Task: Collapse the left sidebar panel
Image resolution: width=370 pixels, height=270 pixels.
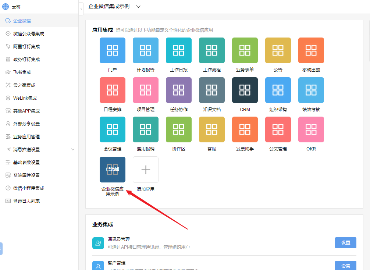Action: [81, 9]
